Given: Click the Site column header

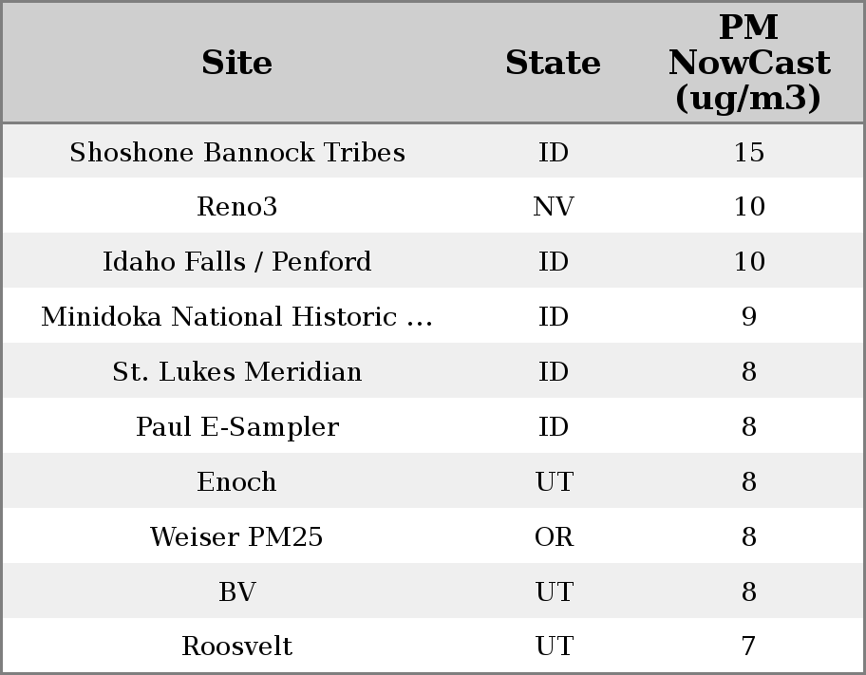Looking at the screenshot, I should click(x=236, y=63).
